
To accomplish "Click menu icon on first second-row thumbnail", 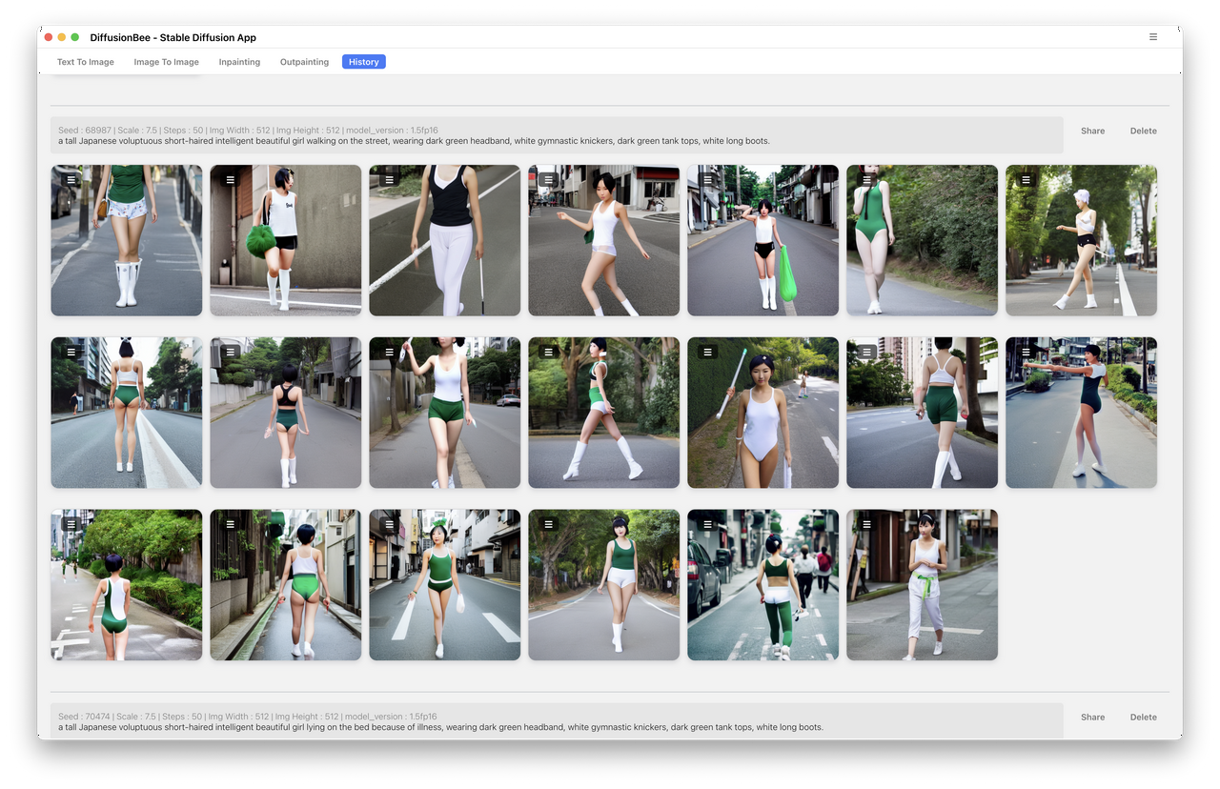I will [71, 352].
